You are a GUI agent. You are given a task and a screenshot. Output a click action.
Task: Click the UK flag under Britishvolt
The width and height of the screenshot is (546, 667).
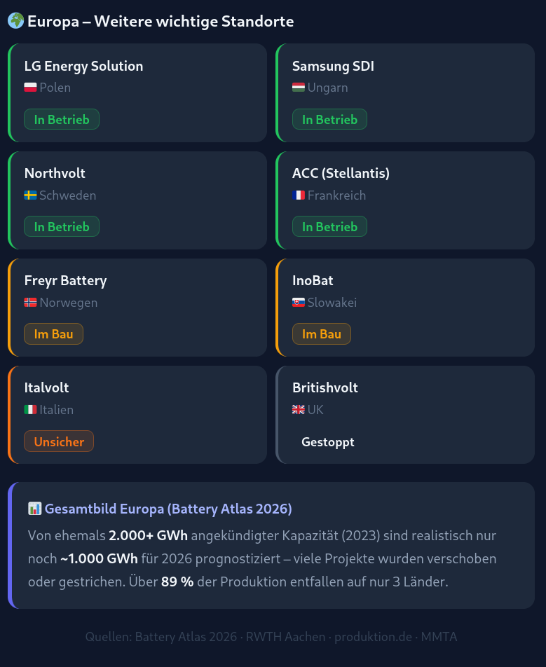click(x=299, y=410)
